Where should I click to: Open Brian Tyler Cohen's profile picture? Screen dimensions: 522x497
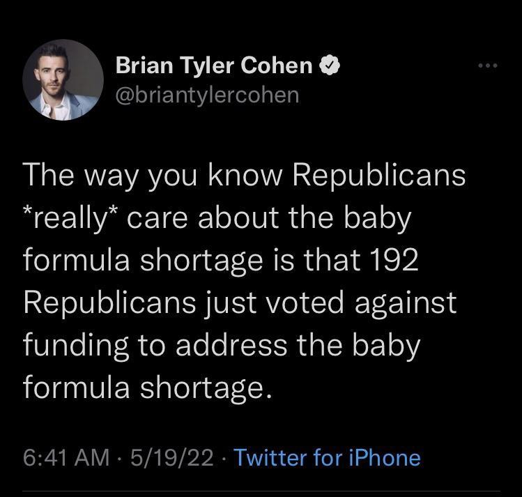point(63,79)
